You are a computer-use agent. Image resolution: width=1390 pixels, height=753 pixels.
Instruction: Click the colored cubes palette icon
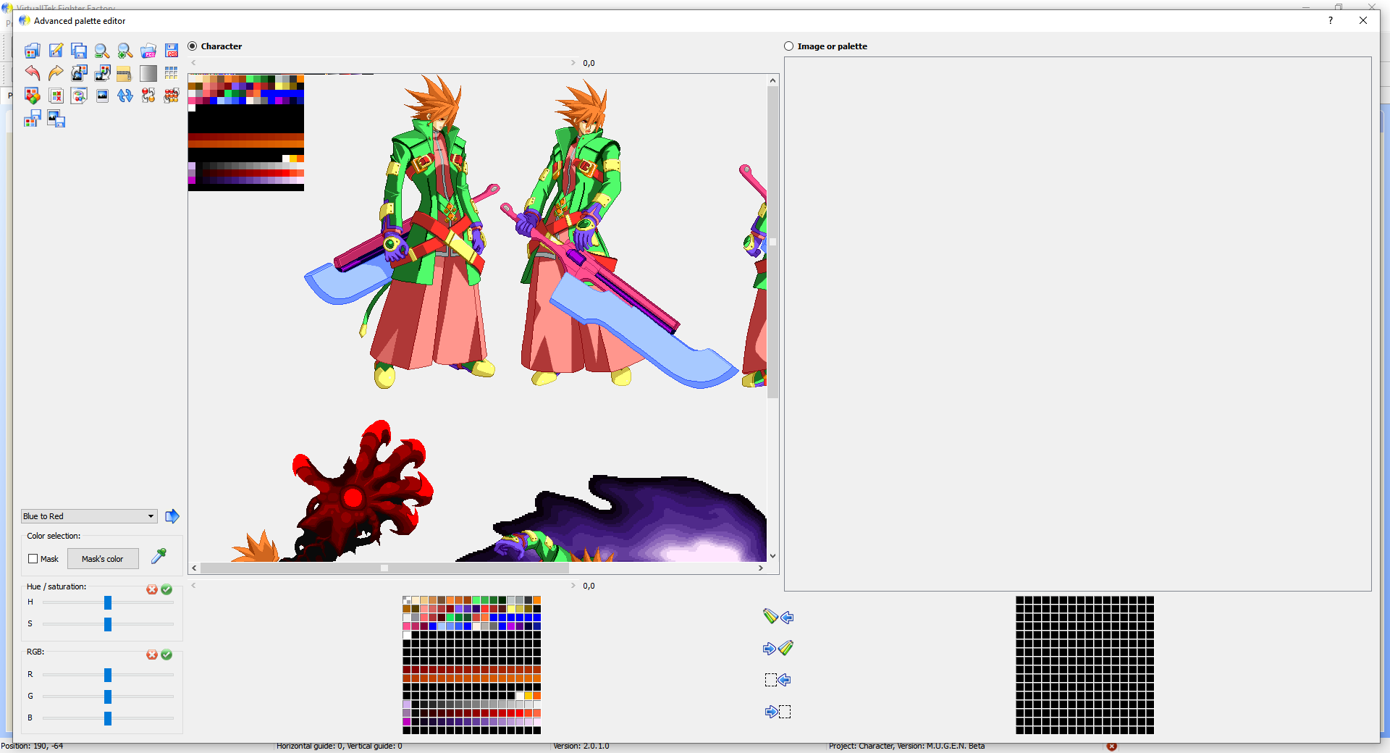tap(32, 96)
